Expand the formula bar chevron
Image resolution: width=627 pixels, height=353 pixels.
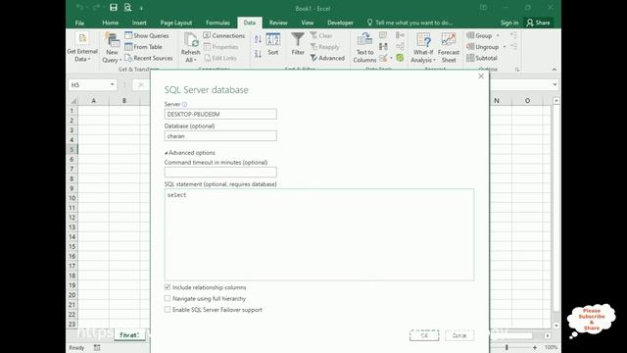(x=555, y=84)
